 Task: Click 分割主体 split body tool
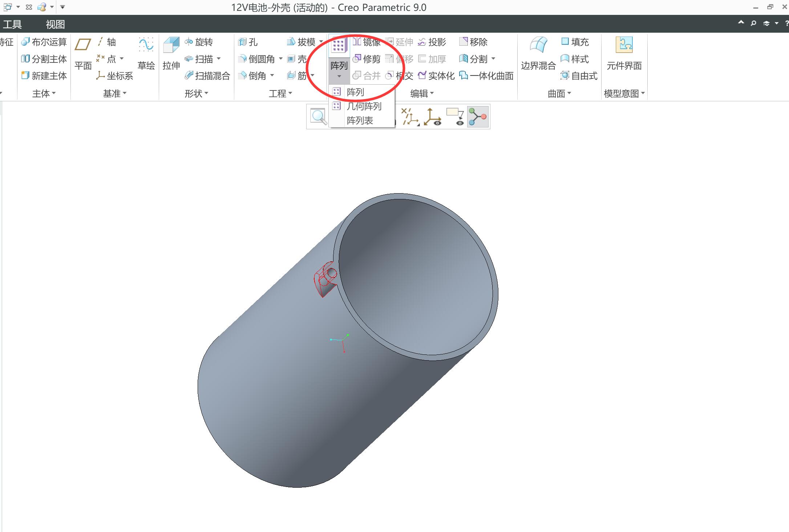(x=44, y=59)
